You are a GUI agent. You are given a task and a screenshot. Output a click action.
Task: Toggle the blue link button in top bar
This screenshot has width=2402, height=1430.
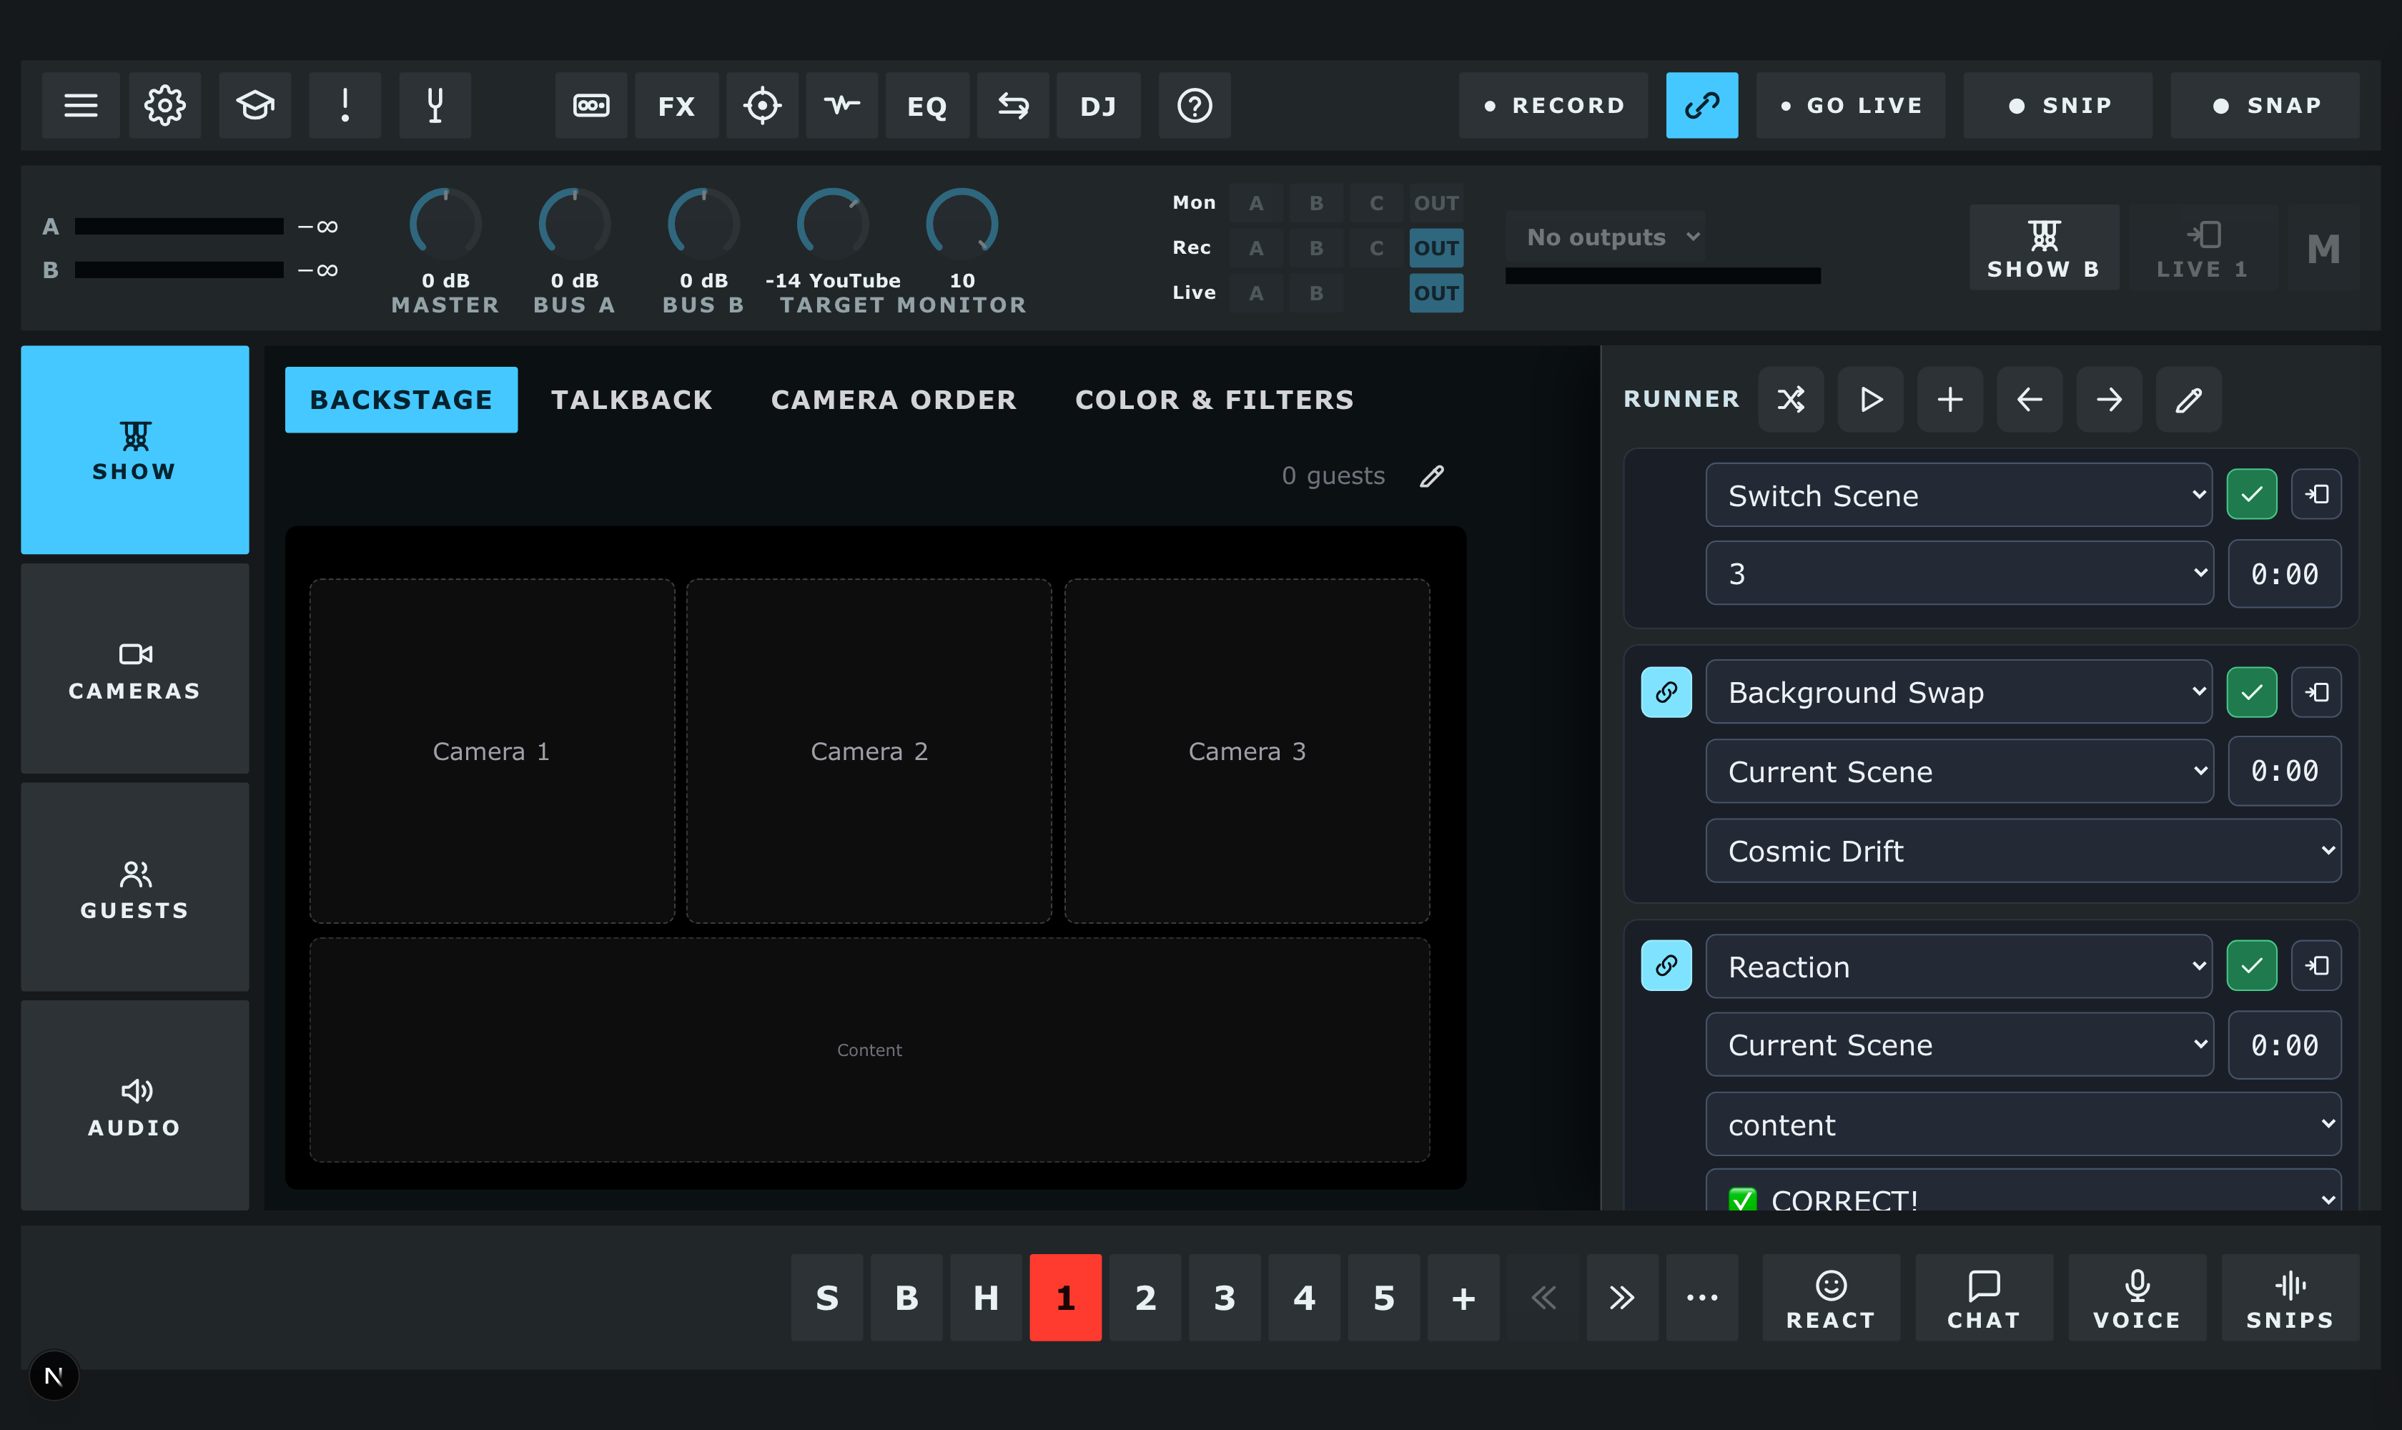1703,105
